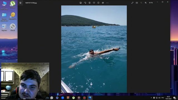Screen dimensions: 178x100
Task: Rotate the photo with the rotate icon
Action: (x=85, y=3)
